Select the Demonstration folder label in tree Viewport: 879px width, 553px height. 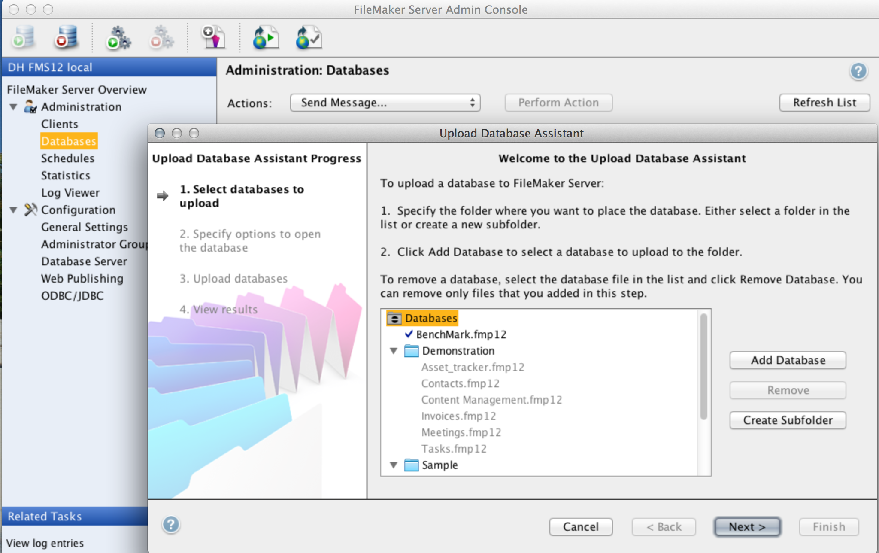point(458,351)
